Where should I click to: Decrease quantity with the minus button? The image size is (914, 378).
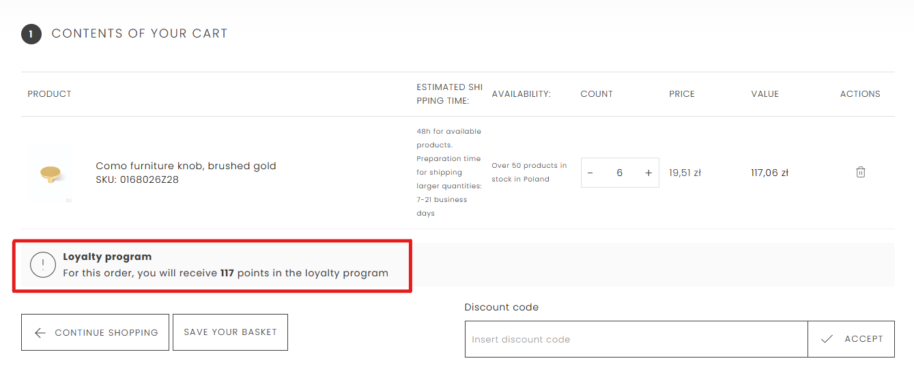[590, 173]
